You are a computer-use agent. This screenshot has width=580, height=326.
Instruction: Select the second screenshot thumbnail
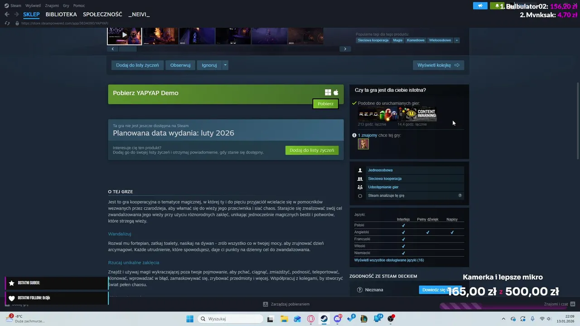coord(160,35)
